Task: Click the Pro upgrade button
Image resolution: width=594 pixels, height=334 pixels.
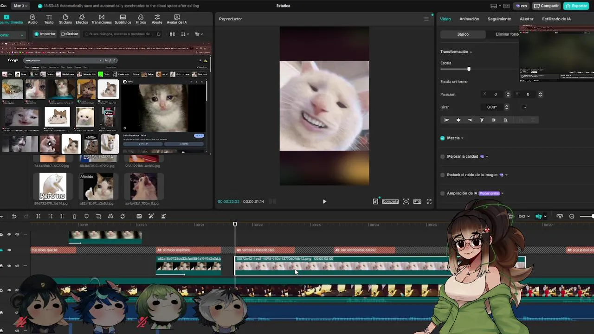Action: [x=522, y=6]
